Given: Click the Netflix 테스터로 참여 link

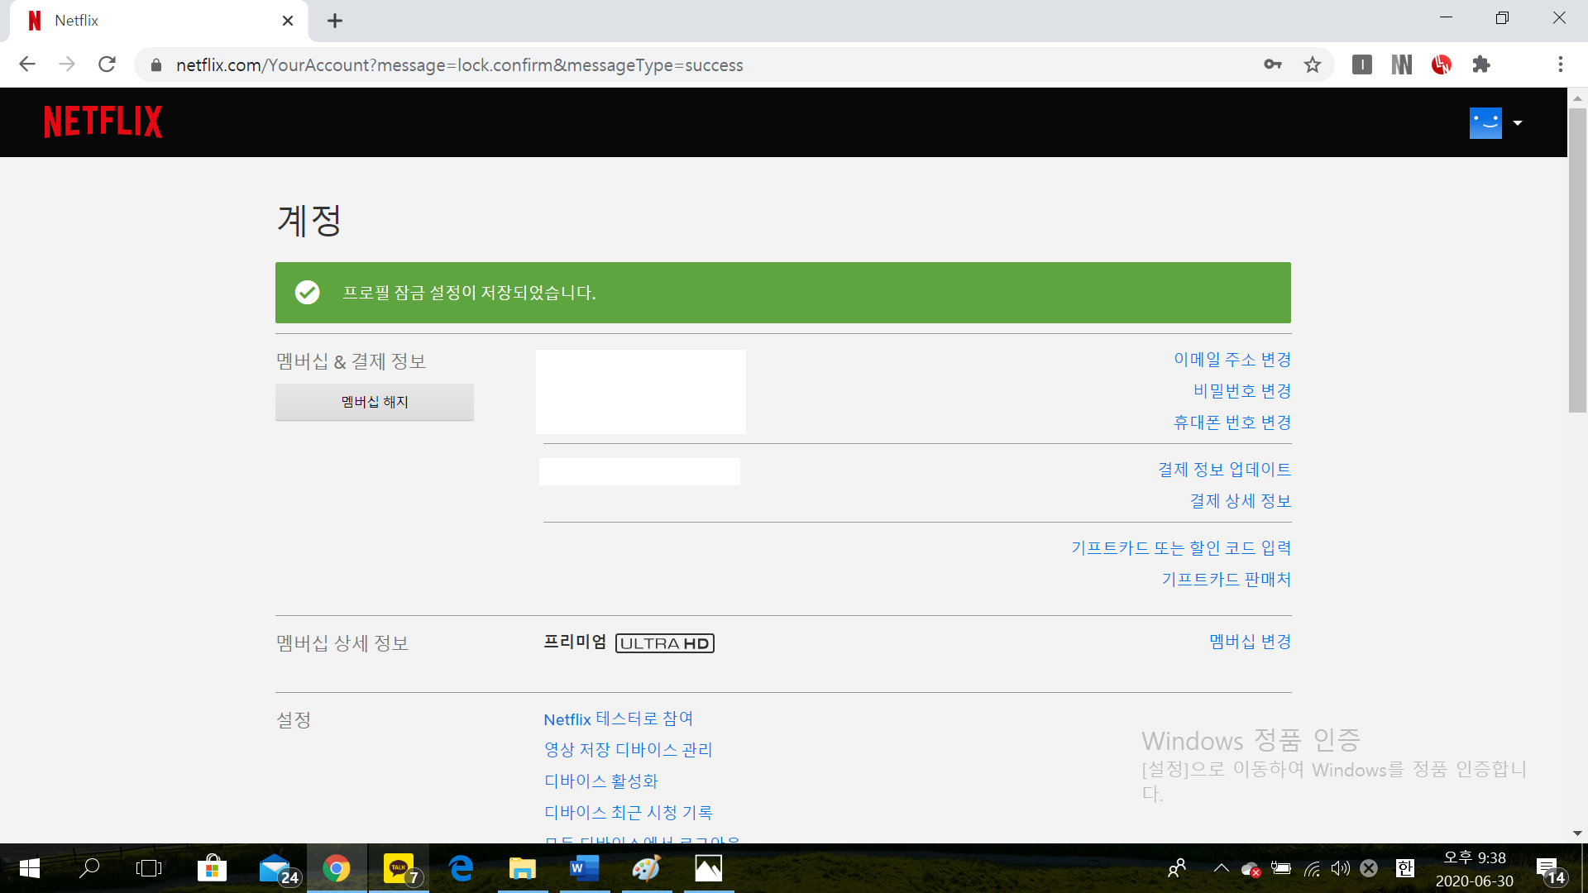Looking at the screenshot, I should click(x=618, y=719).
